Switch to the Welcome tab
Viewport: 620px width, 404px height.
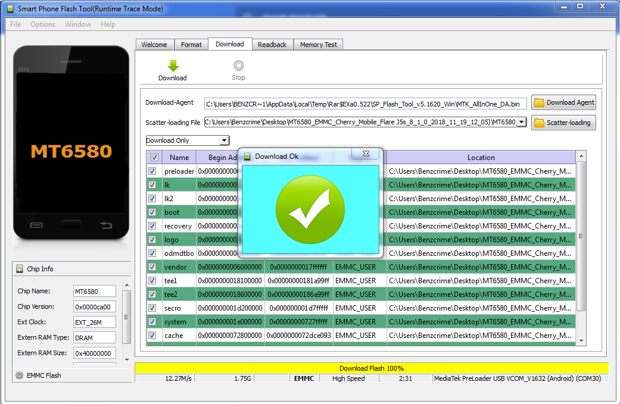(x=154, y=45)
